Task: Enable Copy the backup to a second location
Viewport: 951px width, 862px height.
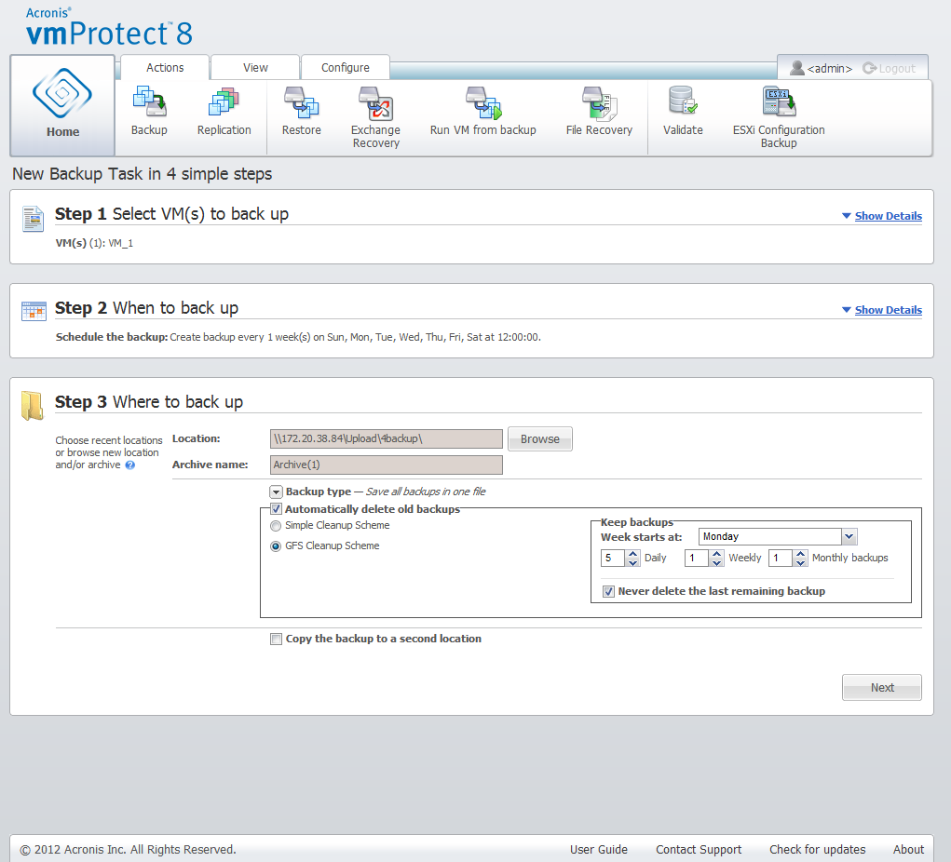Action: tap(276, 639)
